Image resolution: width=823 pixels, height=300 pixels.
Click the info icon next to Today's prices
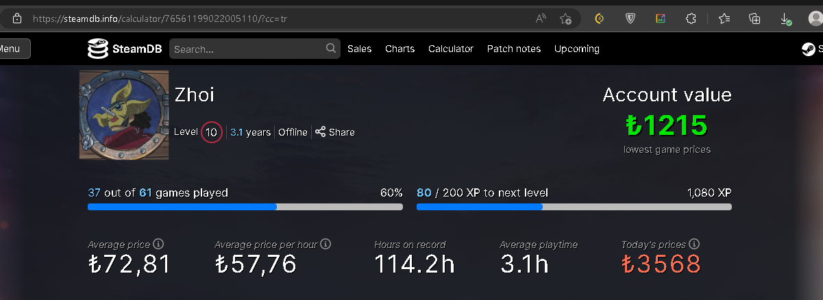pyautogui.click(x=694, y=244)
